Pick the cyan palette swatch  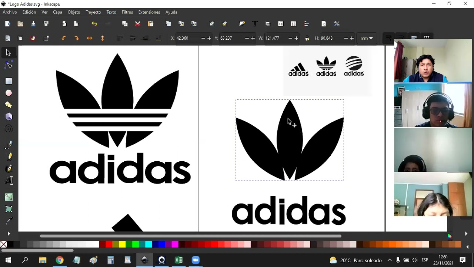click(x=148, y=244)
